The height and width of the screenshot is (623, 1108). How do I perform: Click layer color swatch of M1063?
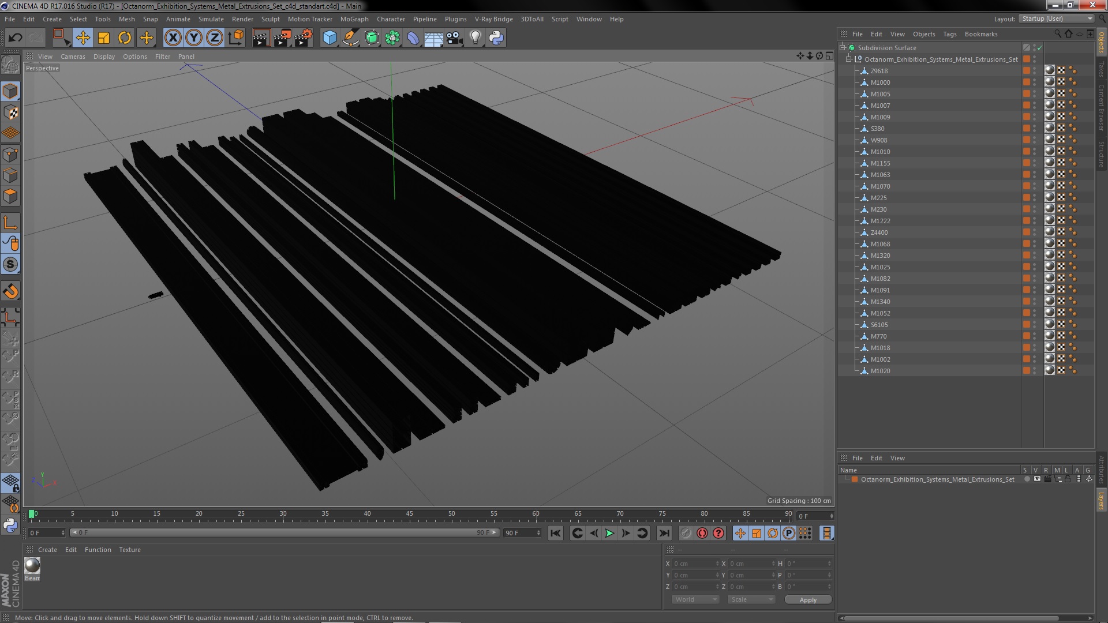(x=1027, y=175)
